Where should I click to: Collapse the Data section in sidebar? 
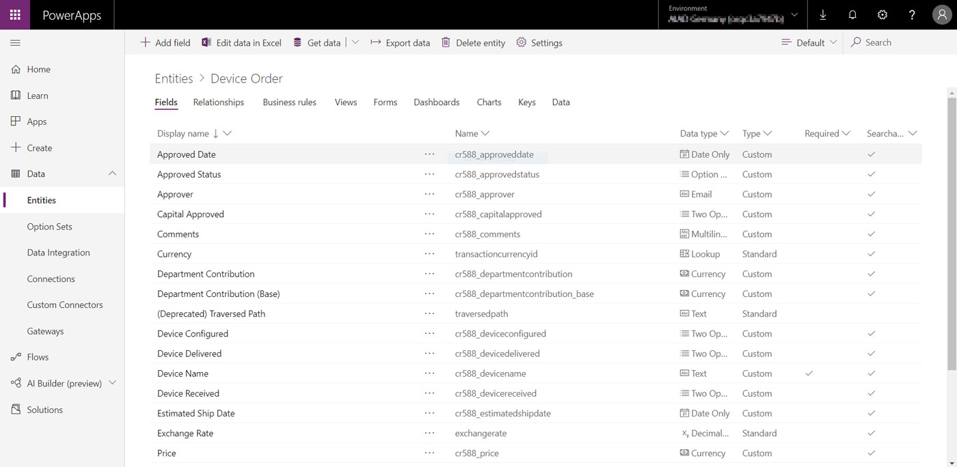(x=112, y=173)
